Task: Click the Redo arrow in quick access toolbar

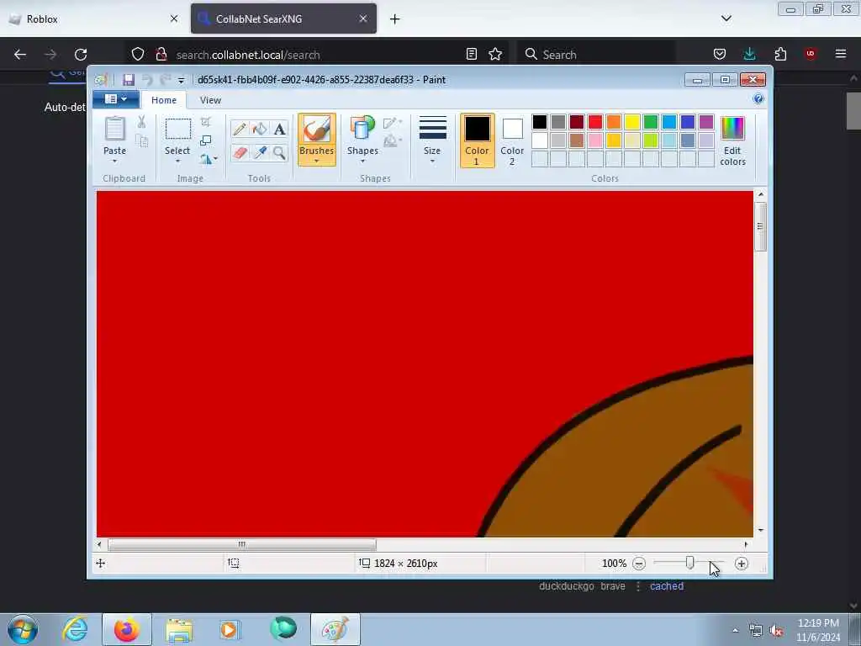Action: pyautogui.click(x=166, y=80)
